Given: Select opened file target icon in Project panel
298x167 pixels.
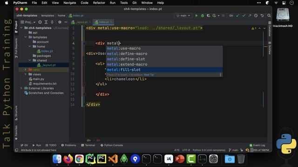Looking at the screenshot, I should pyautogui.click(x=40, y=22).
